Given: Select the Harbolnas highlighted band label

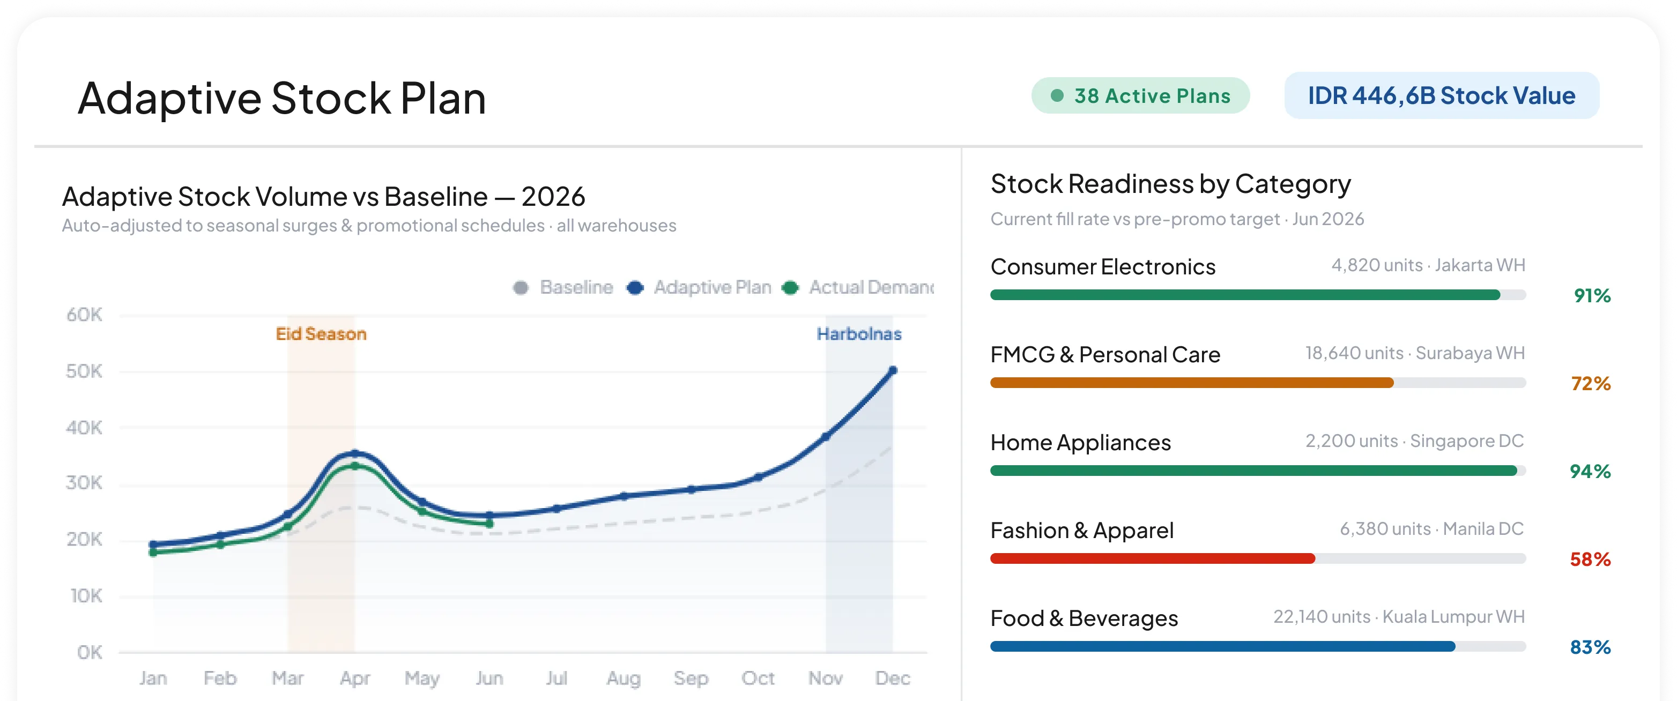Looking at the screenshot, I should 859,334.
